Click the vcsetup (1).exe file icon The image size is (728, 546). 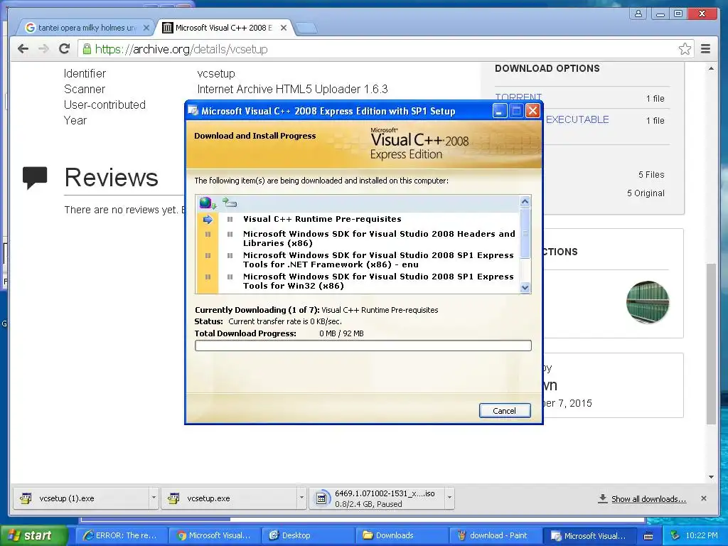26,498
